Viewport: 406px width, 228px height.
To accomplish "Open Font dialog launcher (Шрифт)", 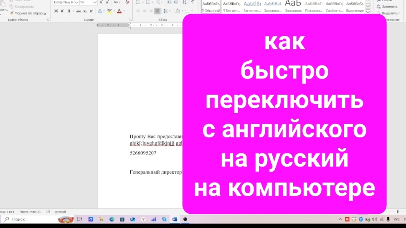I will (x=130, y=20).
